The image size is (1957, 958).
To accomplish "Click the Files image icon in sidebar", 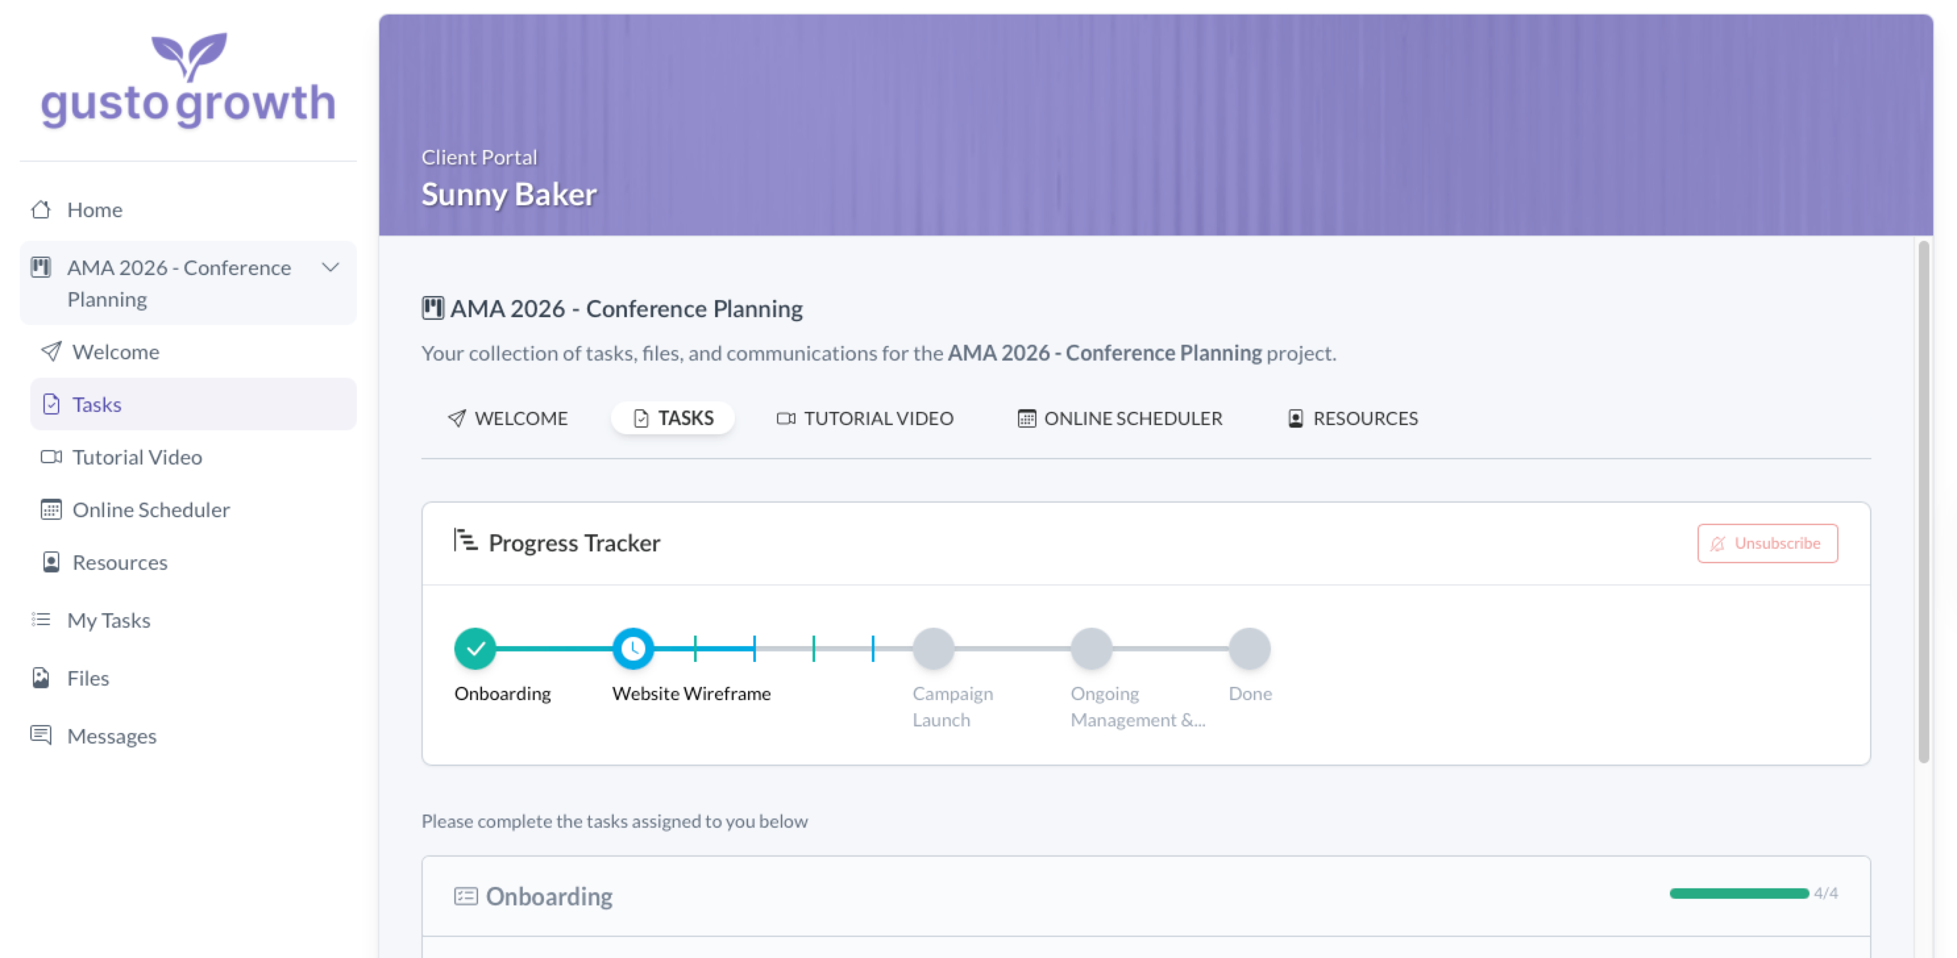I will [41, 678].
